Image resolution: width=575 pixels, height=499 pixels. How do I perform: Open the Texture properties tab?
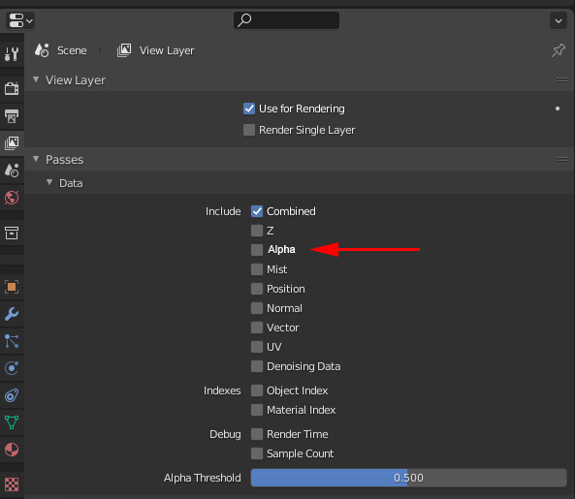[12, 483]
